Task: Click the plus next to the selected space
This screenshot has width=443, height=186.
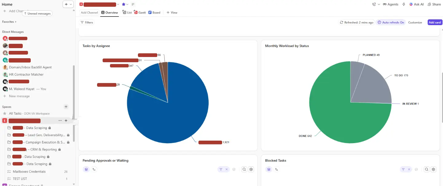Action: (x=66, y=121)
